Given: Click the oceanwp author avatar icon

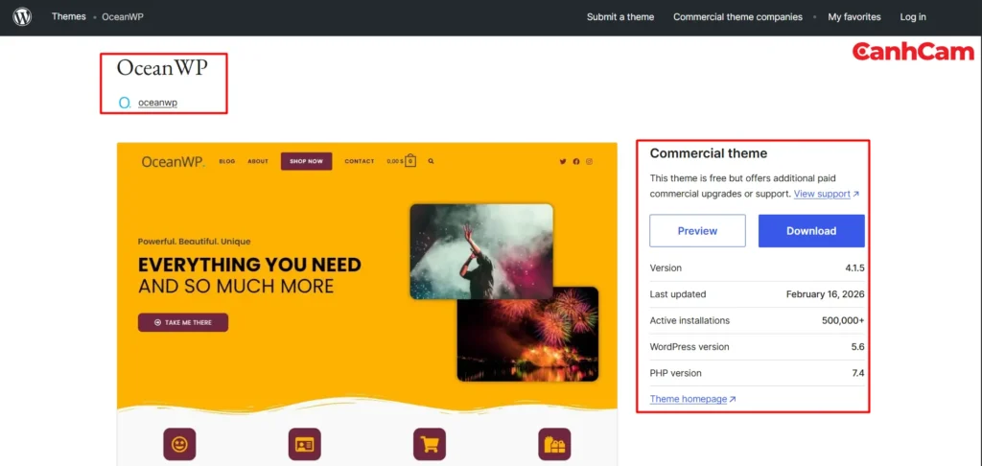Looking at the screenshot, I should pyautogui.click(x=125, y=102).
